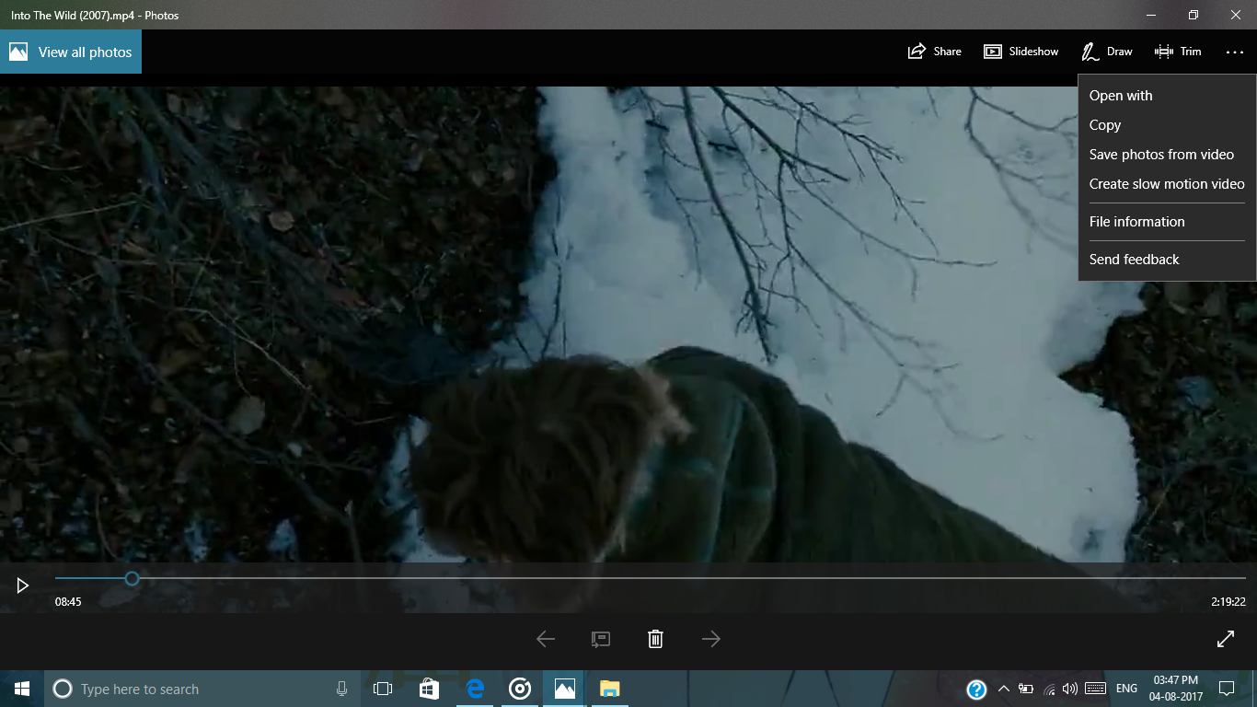Click the total duration 2:19:22
1257x707 pixels.
coord(1228,602)
